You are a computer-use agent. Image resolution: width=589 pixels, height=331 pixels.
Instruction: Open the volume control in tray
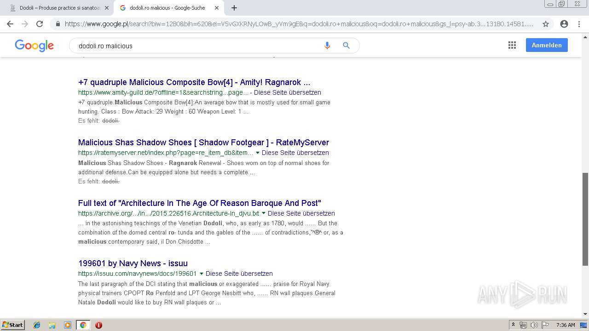click(x=534, y=325)
